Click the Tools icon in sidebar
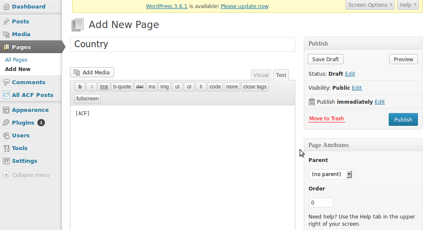 (6, 148)
